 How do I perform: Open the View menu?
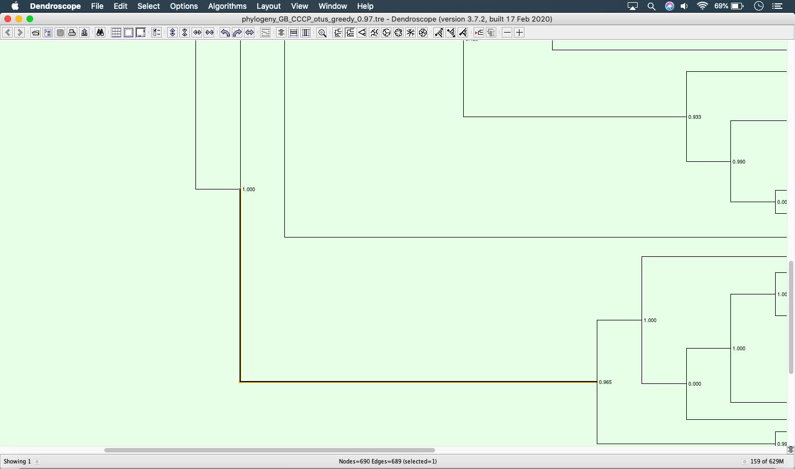299,6
